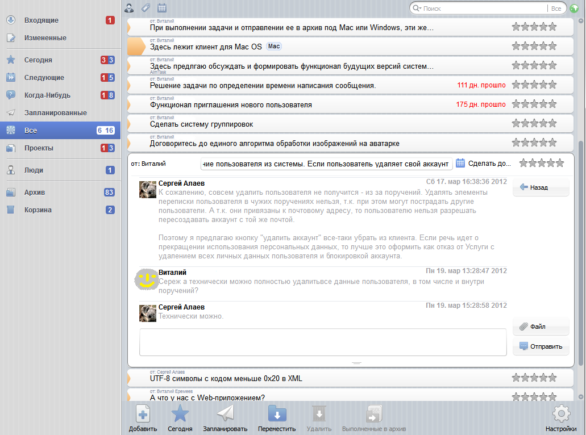Click the Сегодня star button in bottom toolbar
The width and height of the screenshot is (586, 435).
[180, 419]
